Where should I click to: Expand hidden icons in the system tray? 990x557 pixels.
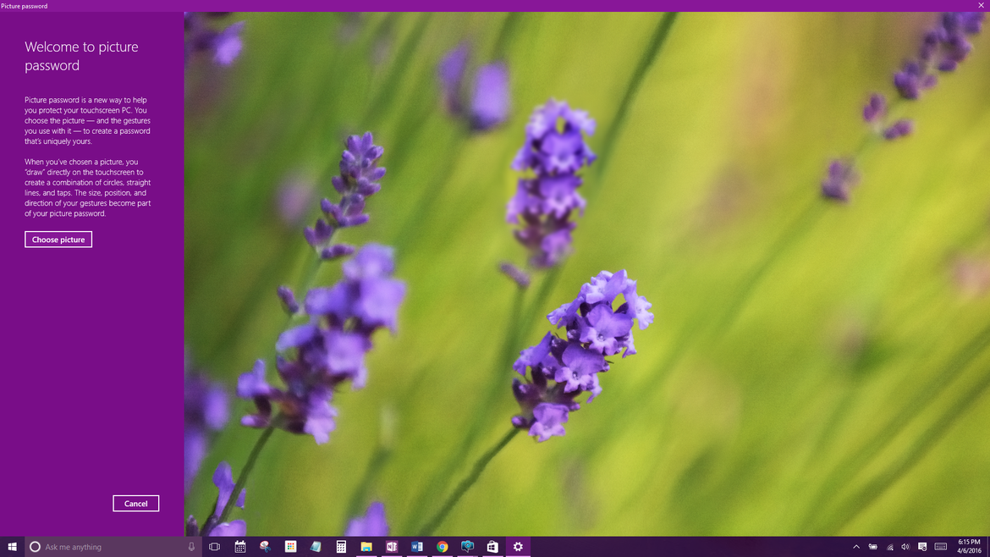(856, 547)
